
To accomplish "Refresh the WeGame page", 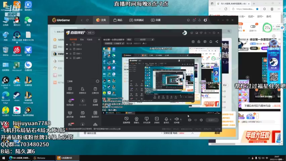I will pyautogui.click(x=87, y=20).
